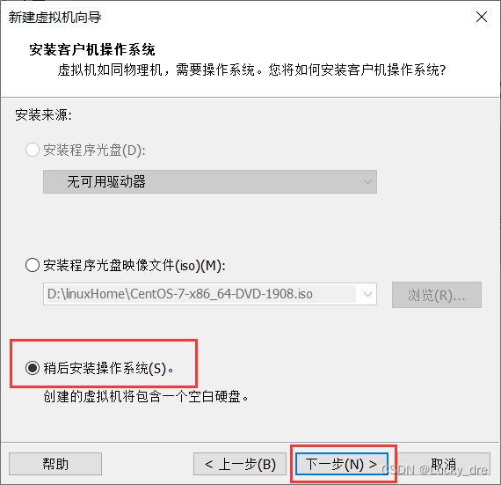Click the 创建的虚拟机将包含一个空白硬盘 note
Viewport: 501px width, 485px height.
click(x=146, y=396)
